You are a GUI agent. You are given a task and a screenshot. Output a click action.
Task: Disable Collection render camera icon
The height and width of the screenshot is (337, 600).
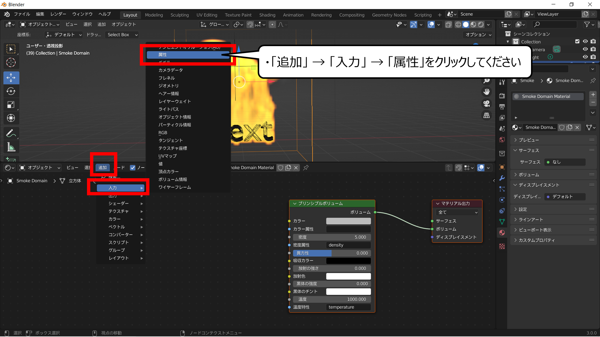coord(593,41)
